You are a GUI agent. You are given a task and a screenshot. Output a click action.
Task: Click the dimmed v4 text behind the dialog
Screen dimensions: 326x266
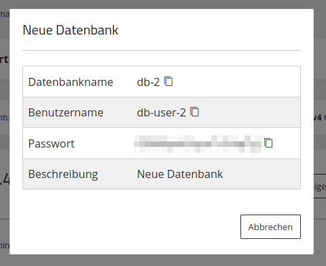coord(317,118)
